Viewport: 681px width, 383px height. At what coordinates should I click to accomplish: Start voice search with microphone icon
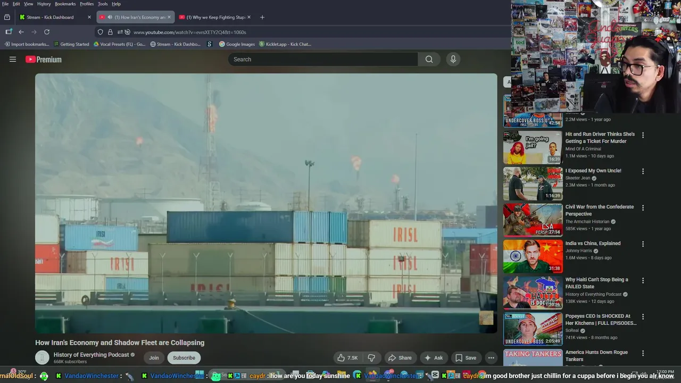(453, 60)
